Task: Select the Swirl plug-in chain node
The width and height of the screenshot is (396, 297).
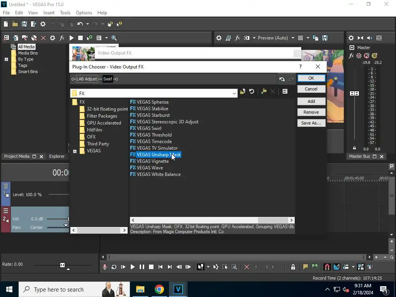Action: 108,79
